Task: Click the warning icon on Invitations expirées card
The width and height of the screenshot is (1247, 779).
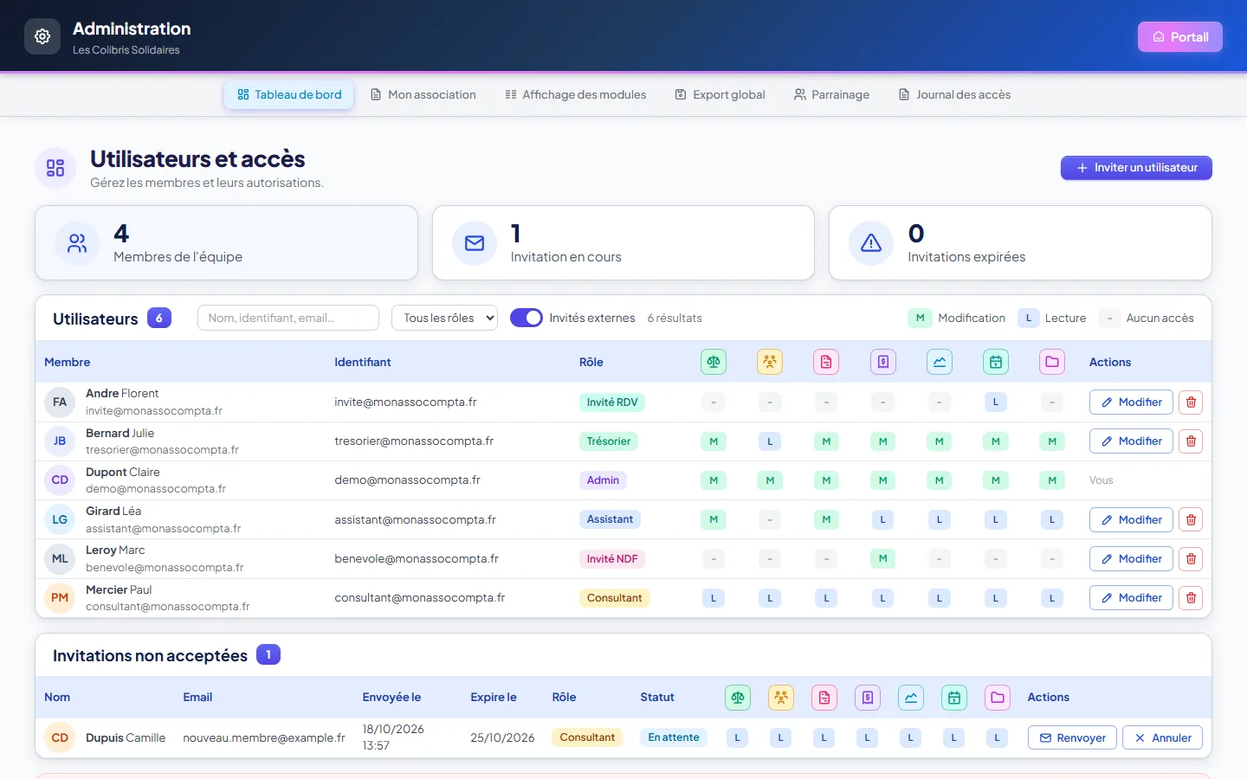Action: click(x=871, y=243)
